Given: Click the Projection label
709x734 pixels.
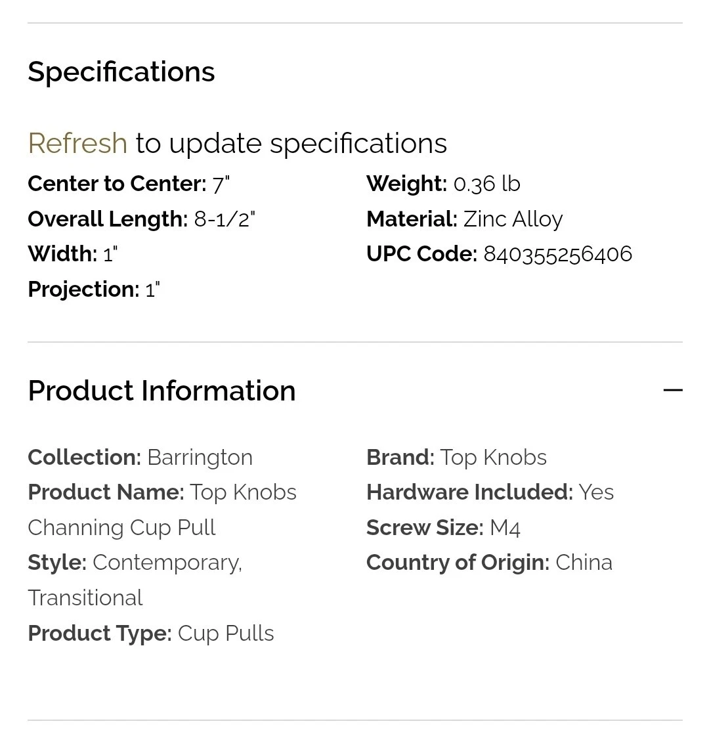Looking at the screenshot, I should [x=83, y=290].
